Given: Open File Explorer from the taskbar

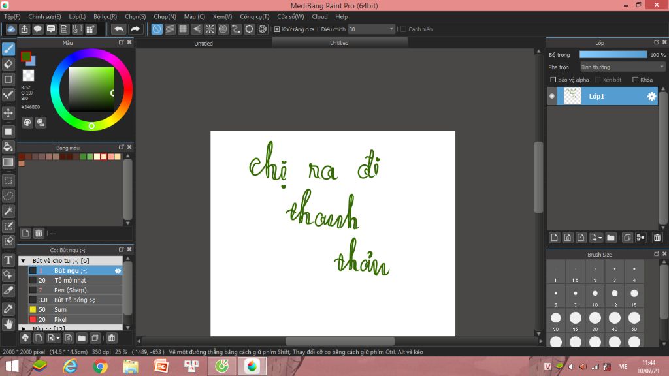Looking at the screenshot, I should (131, 366).
